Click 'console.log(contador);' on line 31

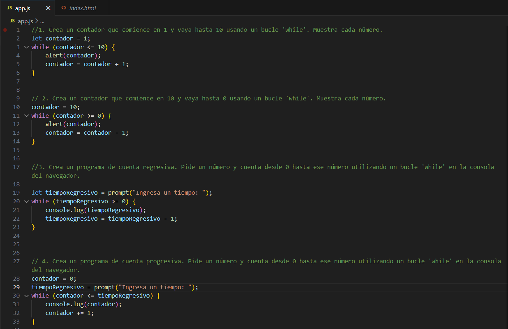pos(84,304)
